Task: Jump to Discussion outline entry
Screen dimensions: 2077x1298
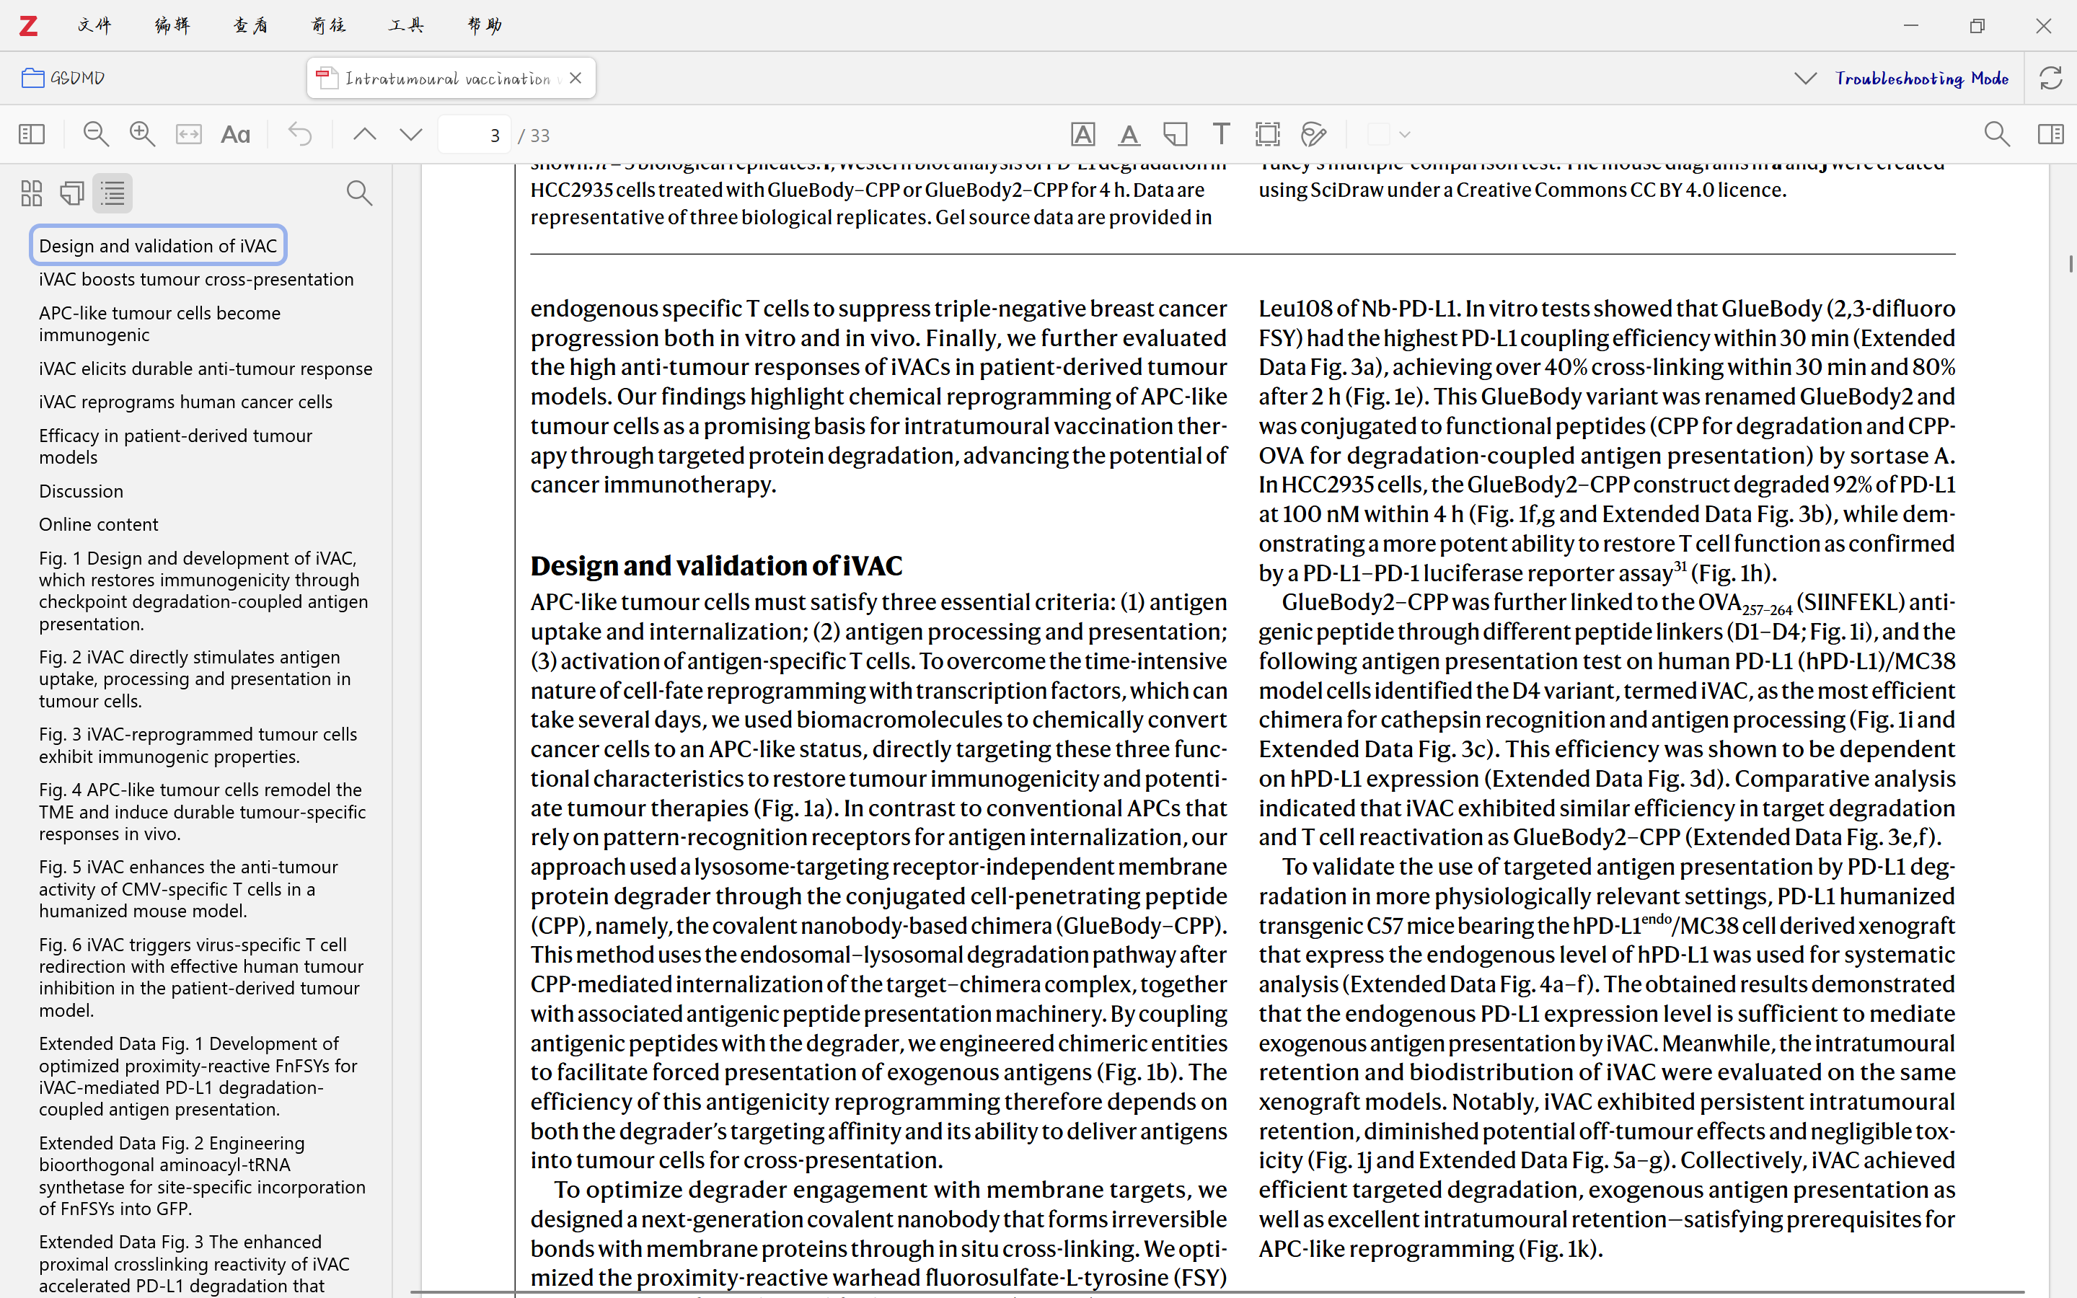Action: click(81, 491)
